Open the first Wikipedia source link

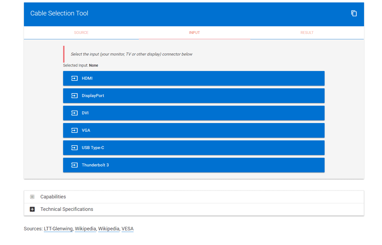[85, 229]
